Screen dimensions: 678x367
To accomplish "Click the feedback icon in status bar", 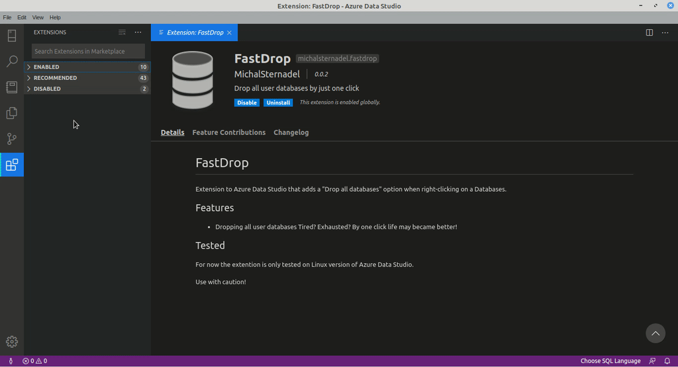I will click(x=652, y=361).
